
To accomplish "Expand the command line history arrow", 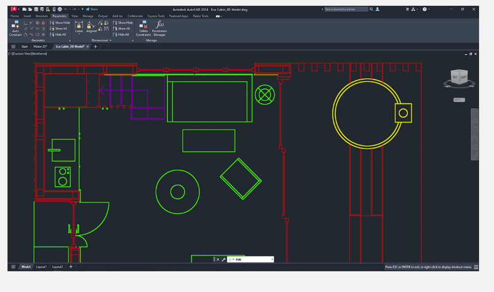I will [x=271, y=260].
